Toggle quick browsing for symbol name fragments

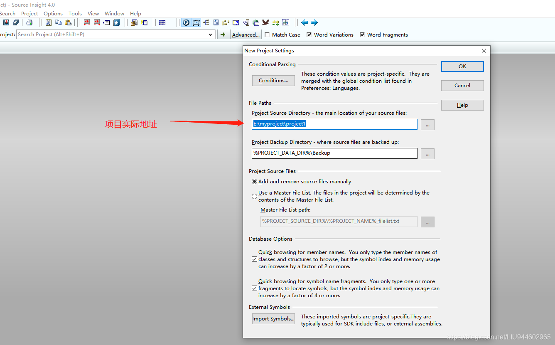coord(255,288)
